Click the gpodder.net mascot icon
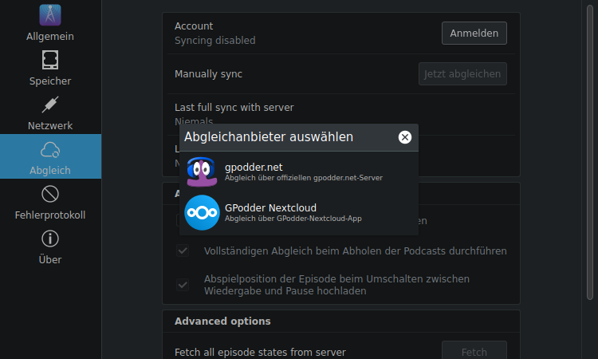This screenshot has width=598, height=359. [202, 172]
